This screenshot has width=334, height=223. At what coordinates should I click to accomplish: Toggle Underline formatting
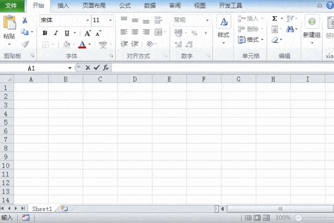(67, 33)
